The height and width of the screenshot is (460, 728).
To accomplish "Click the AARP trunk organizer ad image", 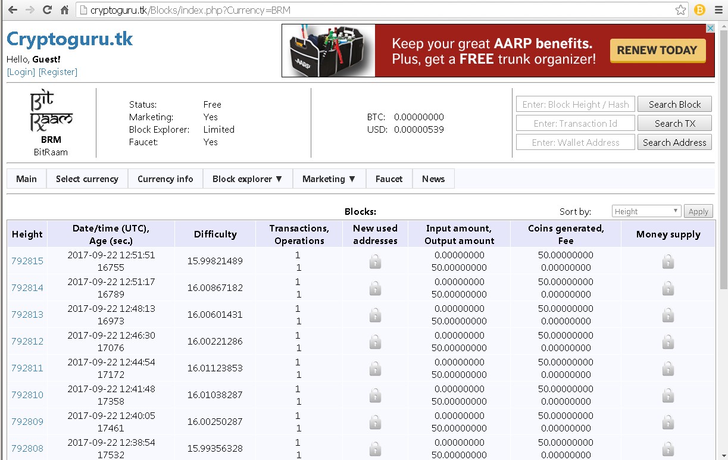I will (329, 51).
